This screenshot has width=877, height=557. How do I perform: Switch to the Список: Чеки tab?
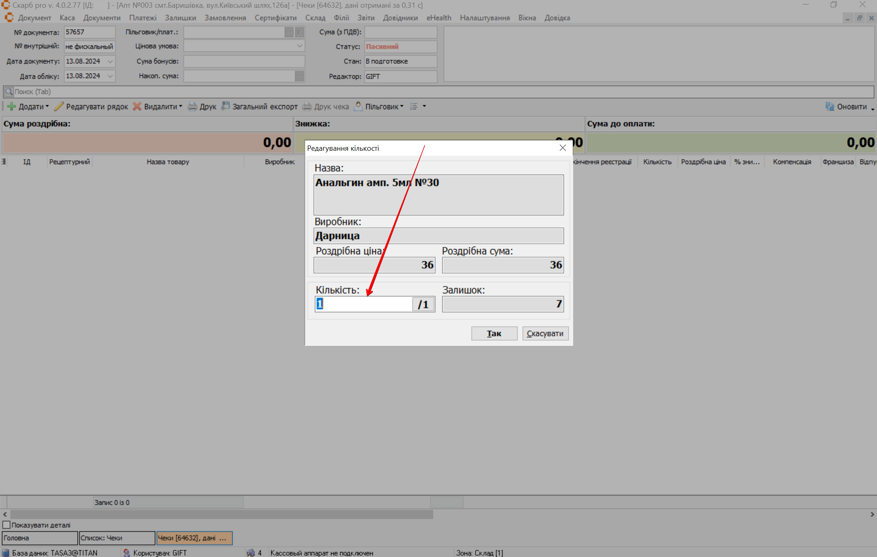(x=117, y=538)
